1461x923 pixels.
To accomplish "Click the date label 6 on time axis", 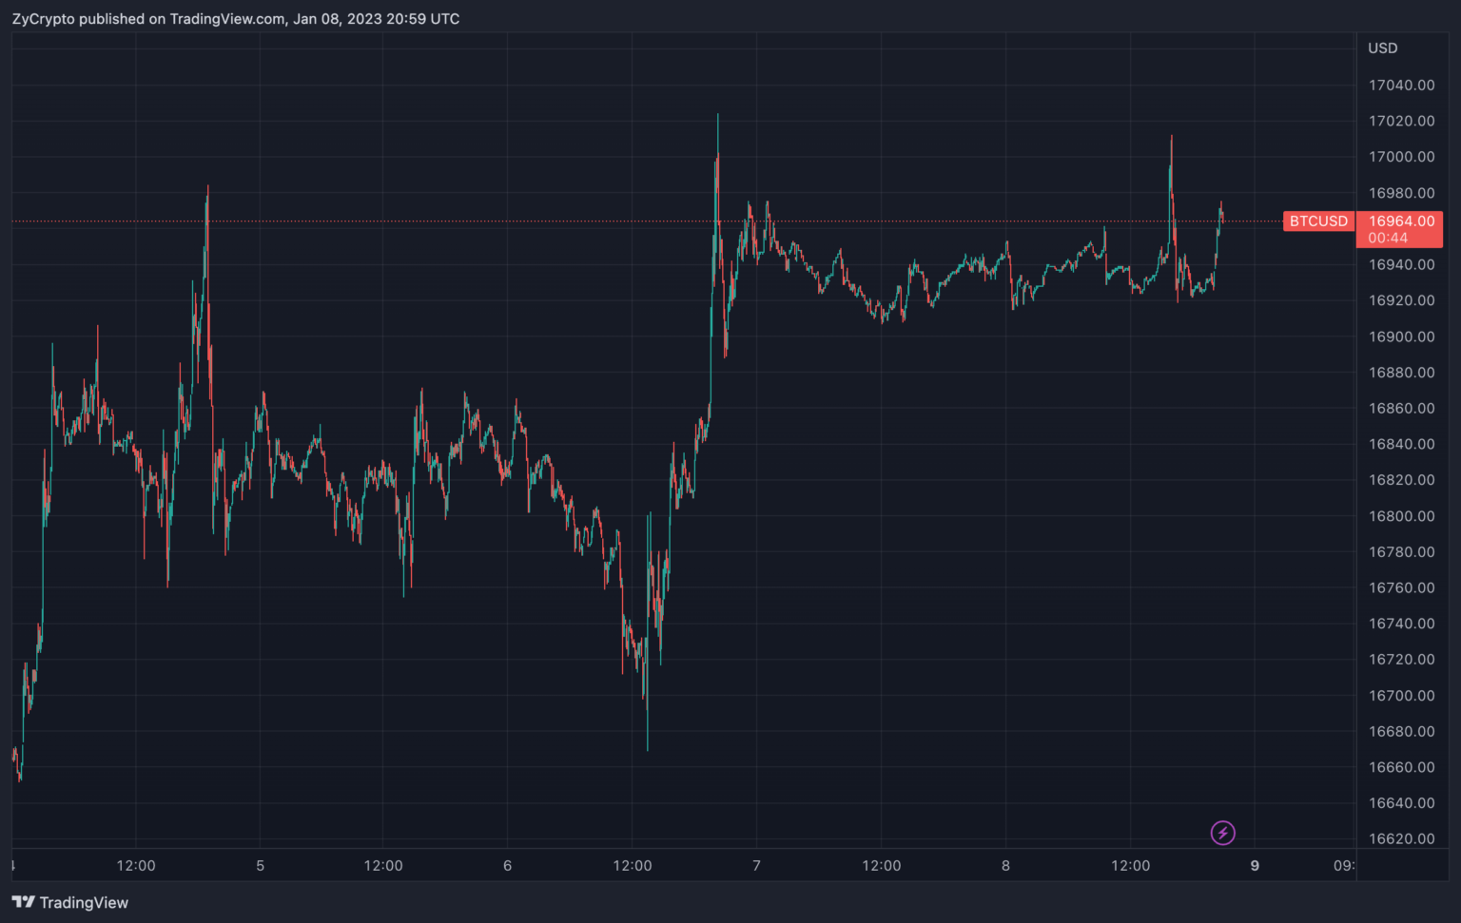I will click(x=507, y=866).
